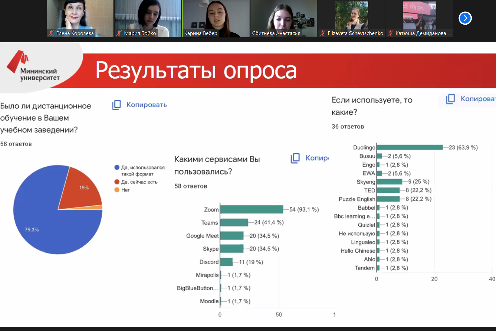Viewport: 496px width, 331px height.
Task: Click Копировать text beside Если используете question
Action: (478, 99)
